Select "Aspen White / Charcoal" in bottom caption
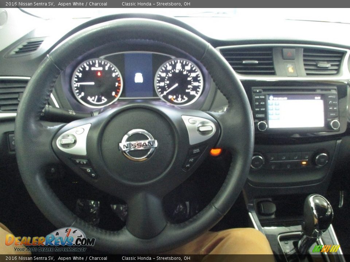Screen dimensions: 350x262 tap(82, 258)
